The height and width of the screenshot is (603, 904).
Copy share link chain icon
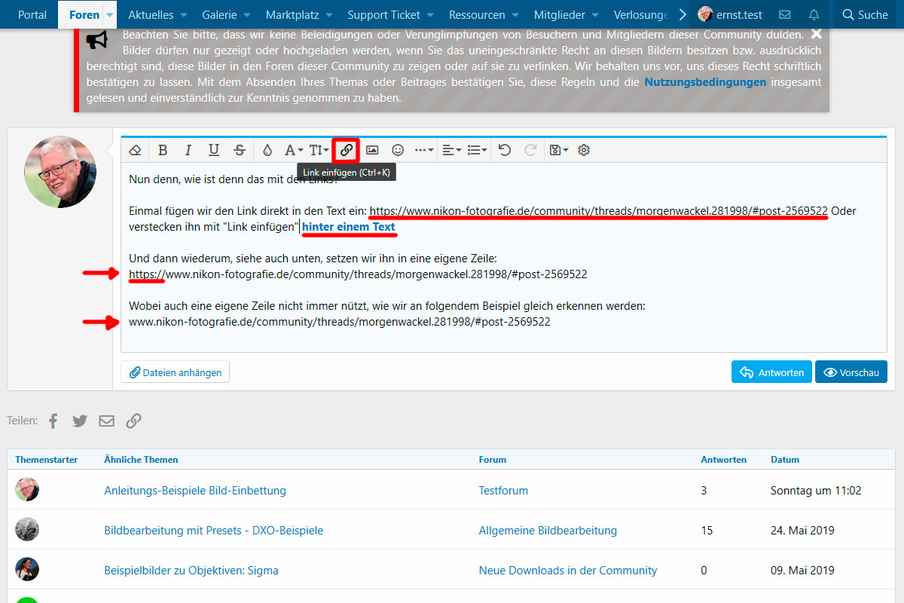click(x=133, y=421)
